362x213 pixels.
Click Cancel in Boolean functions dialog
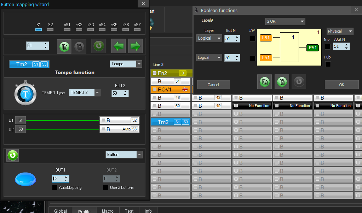point(213,85)
